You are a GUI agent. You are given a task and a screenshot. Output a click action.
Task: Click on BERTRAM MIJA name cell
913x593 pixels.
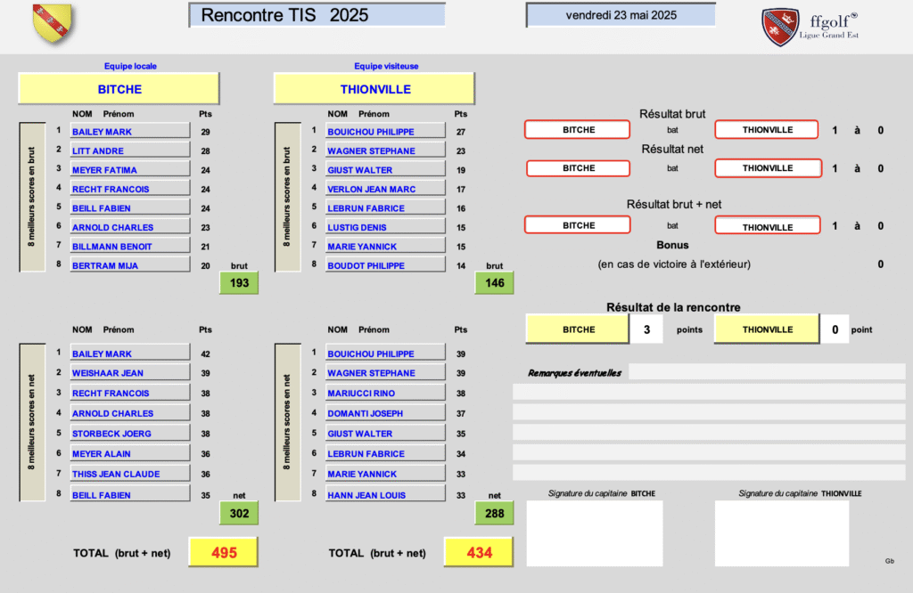click(x=129, y=265)
